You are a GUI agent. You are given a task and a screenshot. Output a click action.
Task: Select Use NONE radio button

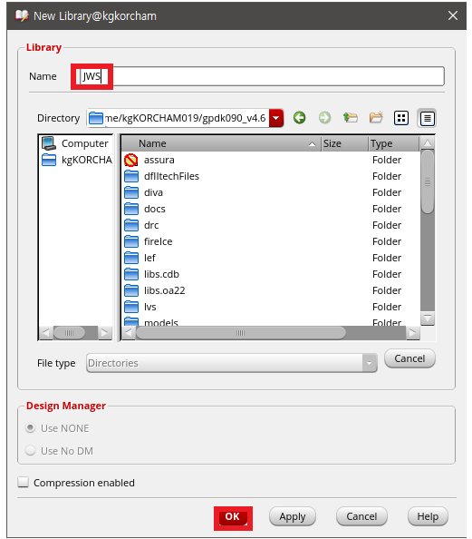(31, 428)
